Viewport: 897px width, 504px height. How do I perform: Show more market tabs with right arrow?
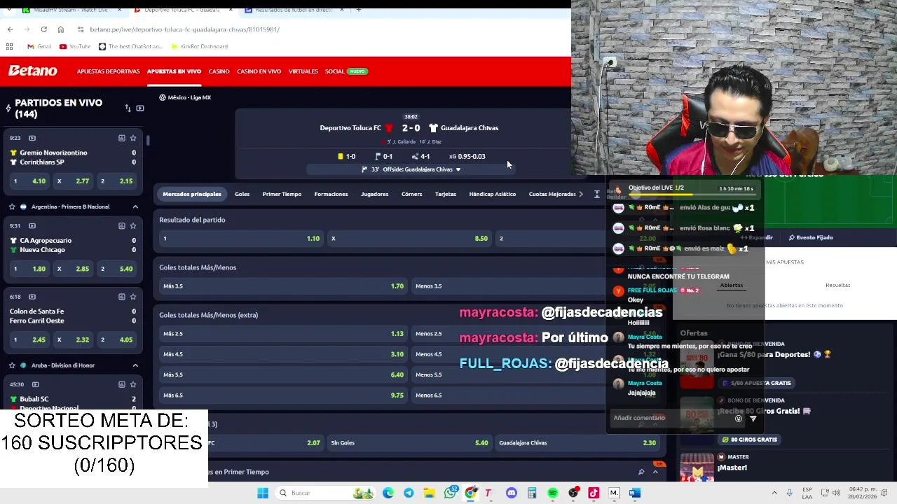tap(580, 194)
